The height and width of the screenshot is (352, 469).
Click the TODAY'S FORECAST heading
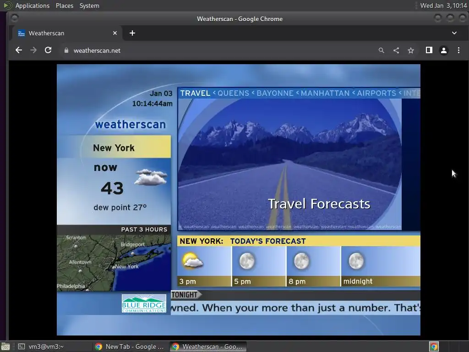pos(268,241)
